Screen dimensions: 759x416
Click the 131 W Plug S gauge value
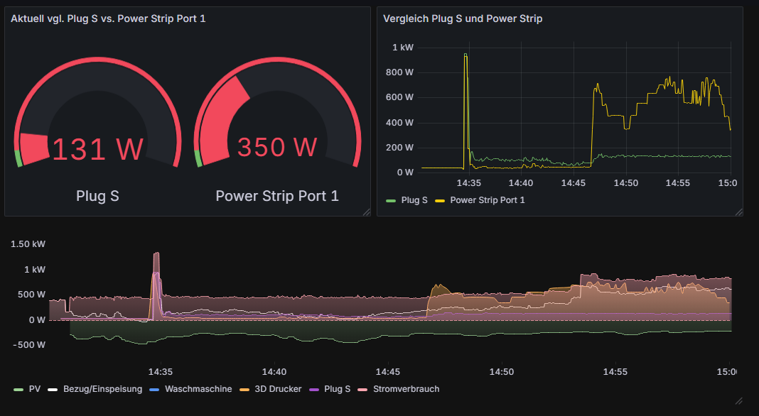click(98, 149)
